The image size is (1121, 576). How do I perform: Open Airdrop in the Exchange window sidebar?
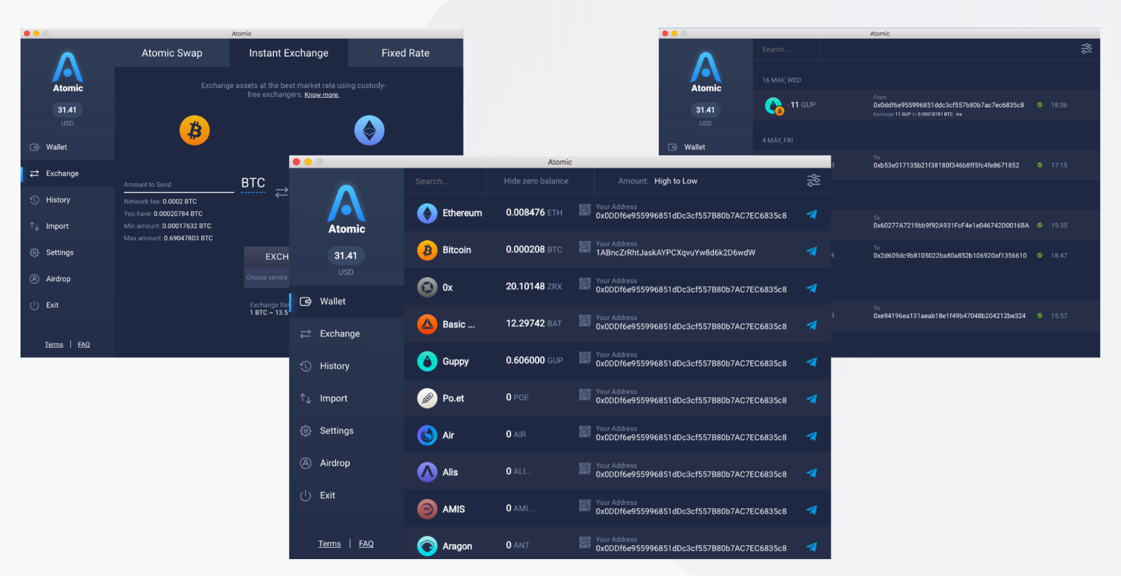pyautogui.click(x=68, y=279)
